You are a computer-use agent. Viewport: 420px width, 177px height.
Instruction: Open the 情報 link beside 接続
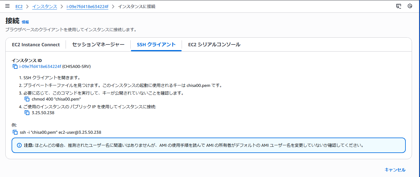pyautogui.click(x=25, y=22)
